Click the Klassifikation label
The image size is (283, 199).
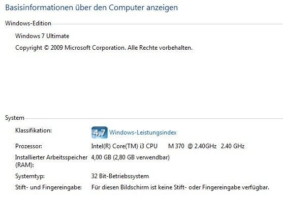(34, 130)
